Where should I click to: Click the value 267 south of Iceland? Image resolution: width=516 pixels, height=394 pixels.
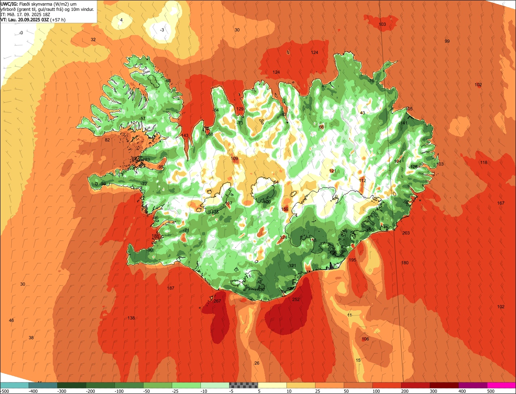(217, 301)
